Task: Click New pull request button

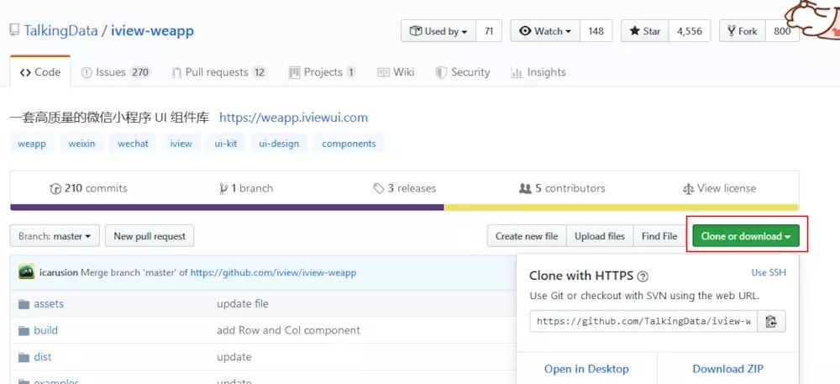Action: (x=150, y=235)
